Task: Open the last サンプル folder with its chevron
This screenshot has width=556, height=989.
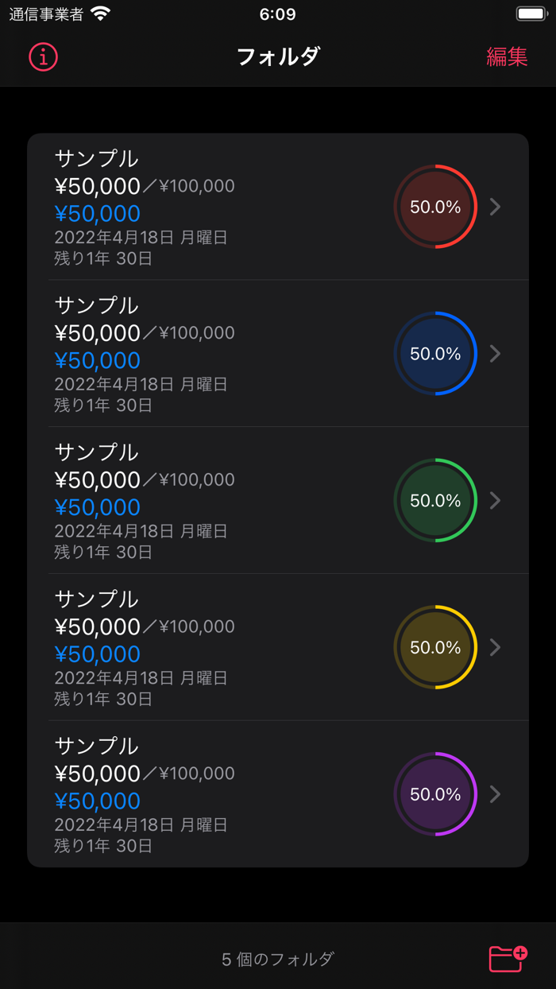Action: (496, 793)
